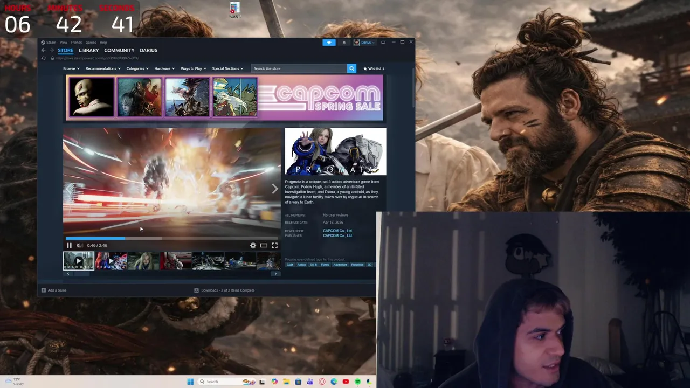Click the store page URL text
The width and height of the screenshot is (690, 388).
(x=98, y=58)
